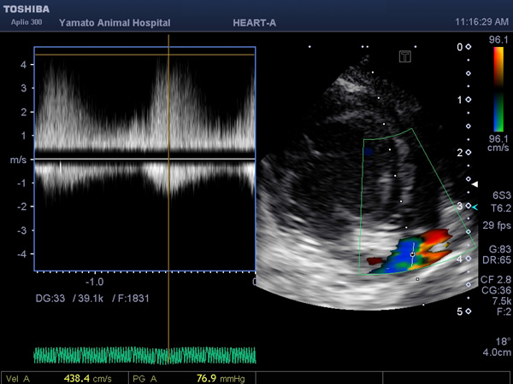Click the HEART-A preset label
This screenshot has width=513, height=384.
click(x=255, y=23)
